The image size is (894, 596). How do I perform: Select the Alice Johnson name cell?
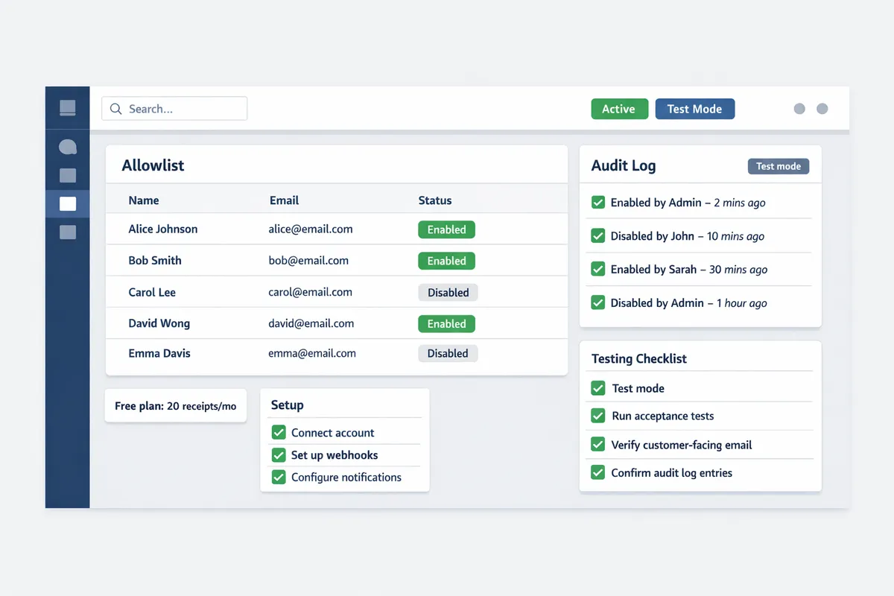(x=163, y=229)
